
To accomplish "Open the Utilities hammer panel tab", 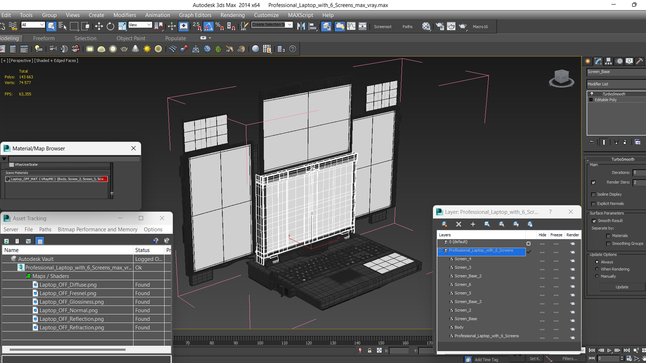I will [x=639, y=61].
